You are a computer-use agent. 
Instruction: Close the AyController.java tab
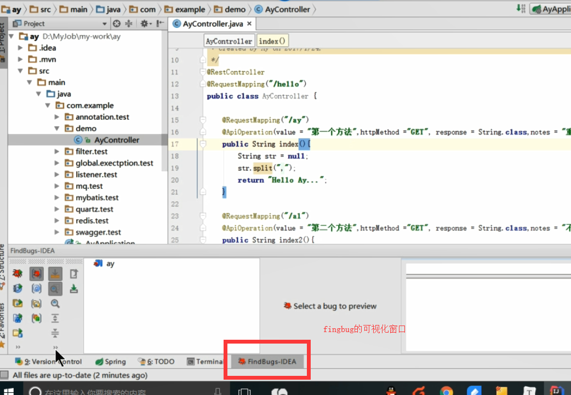coord(249,24)
